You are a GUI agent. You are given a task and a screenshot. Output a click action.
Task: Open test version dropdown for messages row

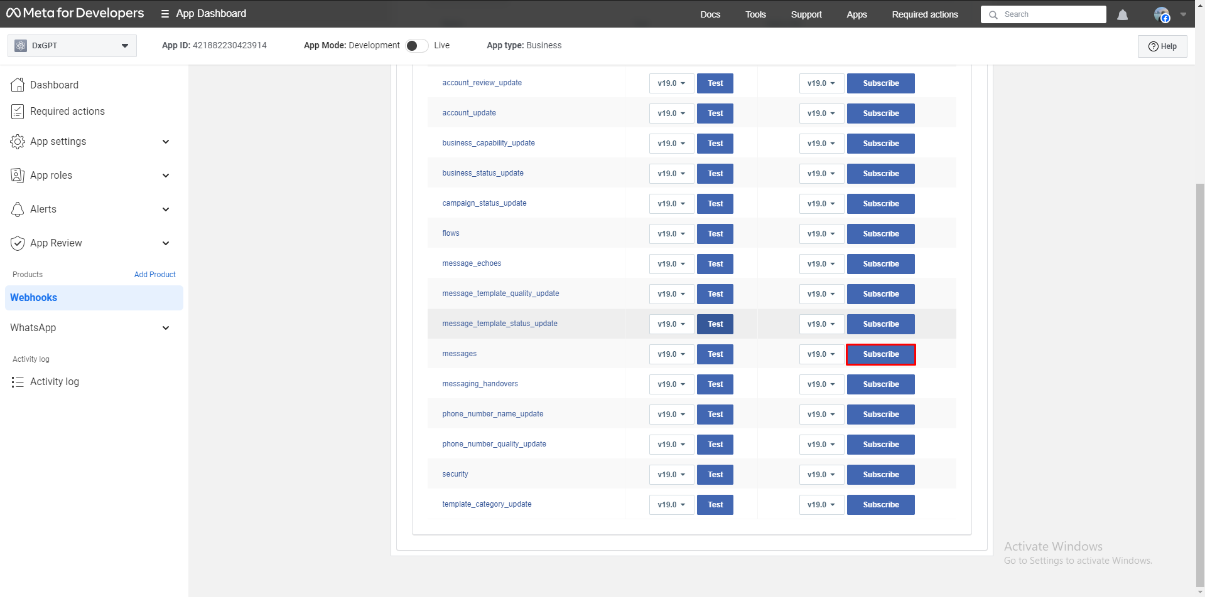671,354
